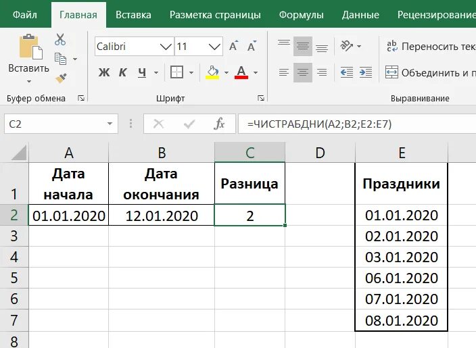Toggle bold formatting (Ж)
This screenshot has width=476, height=348.
(x=104, y=72)
